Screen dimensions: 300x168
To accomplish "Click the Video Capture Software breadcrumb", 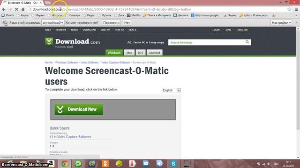I will pos(116,63).
